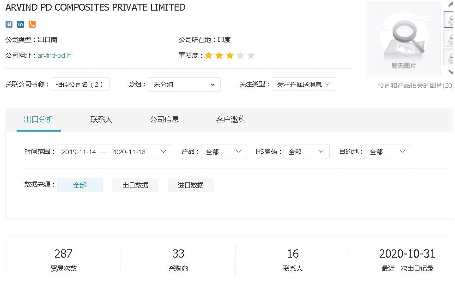Click the thumbnail strip down arrow
Viewport: 455px width, 302px height.
point(451,72)
